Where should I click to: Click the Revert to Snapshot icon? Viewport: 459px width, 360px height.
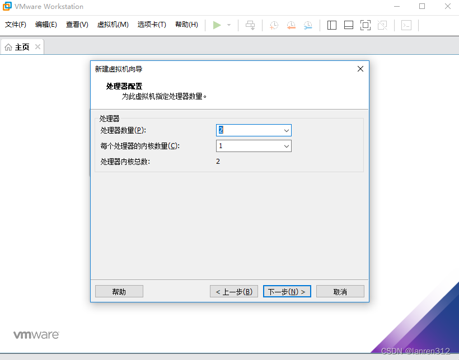(291, 25)
